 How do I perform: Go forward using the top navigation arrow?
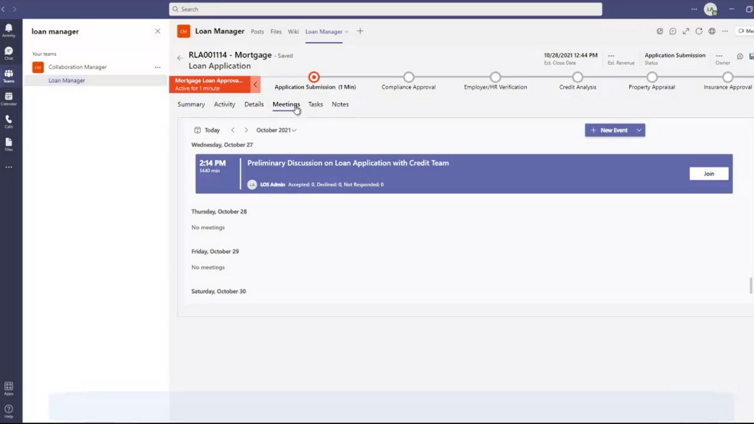tap(14, 9)
